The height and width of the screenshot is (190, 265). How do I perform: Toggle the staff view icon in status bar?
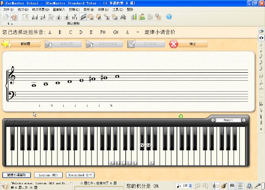216,186
